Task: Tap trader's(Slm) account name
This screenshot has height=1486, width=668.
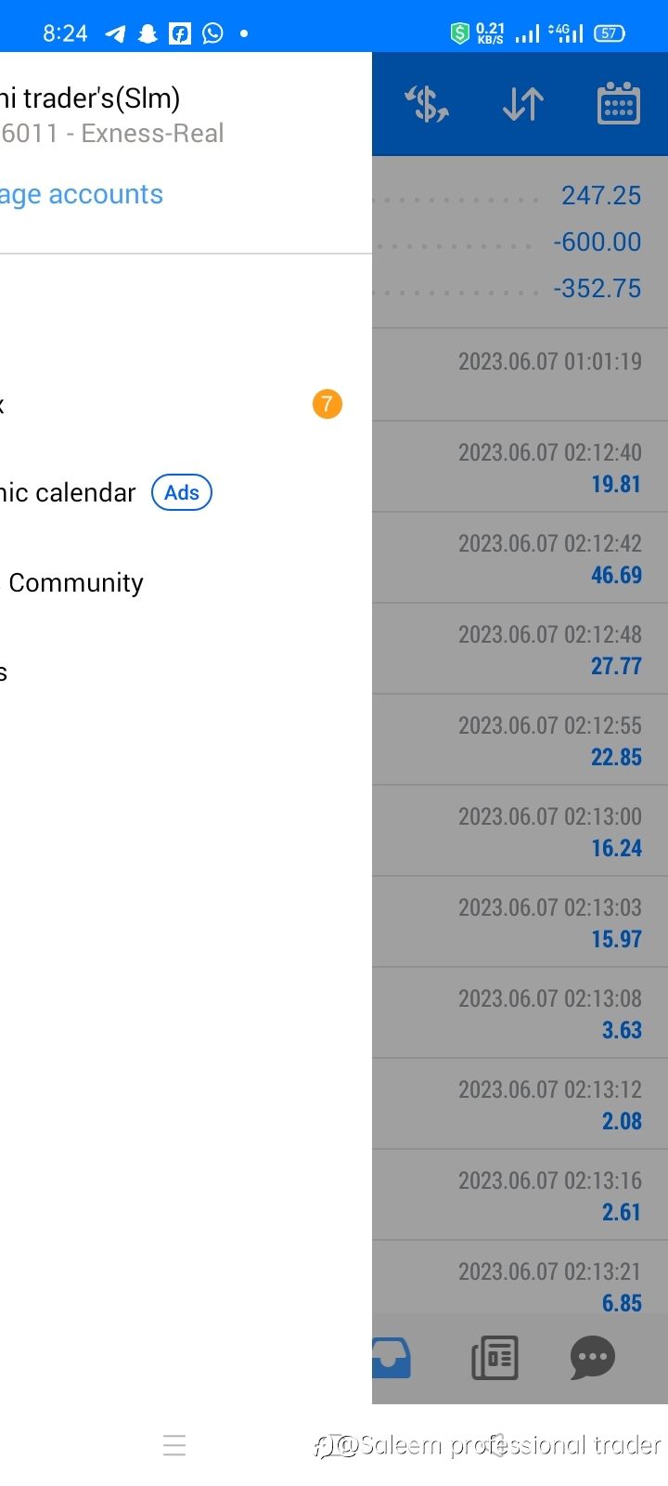Action: [90, 98]
